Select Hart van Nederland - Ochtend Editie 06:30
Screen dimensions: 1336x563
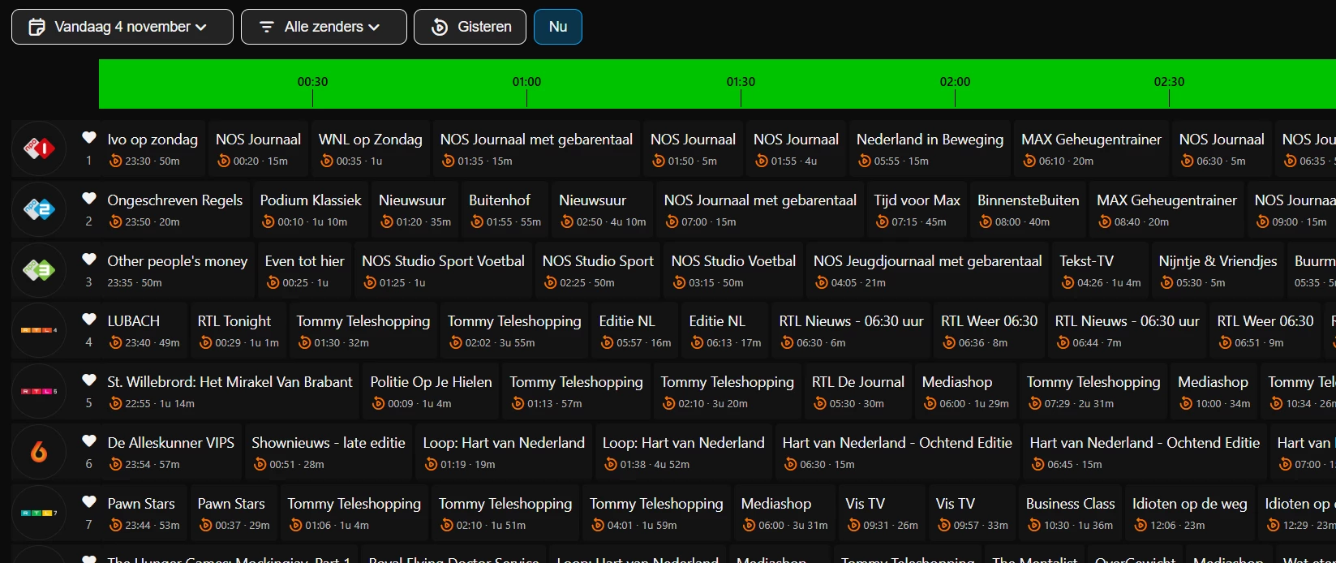click(x=897, y=452)
